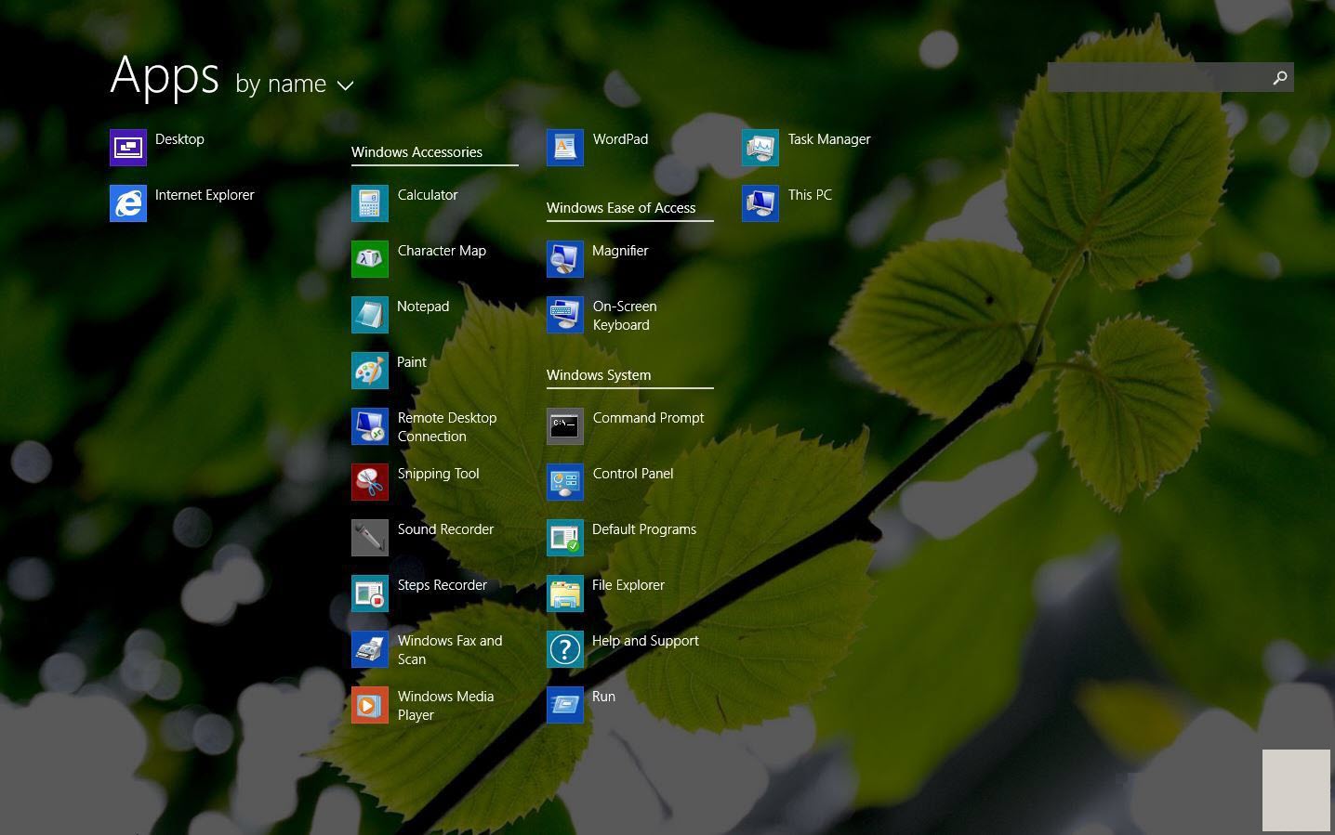Screen dimensions: 1335x835
Task: Click the 'Calculator' label text
Action: tap(428, 195)
